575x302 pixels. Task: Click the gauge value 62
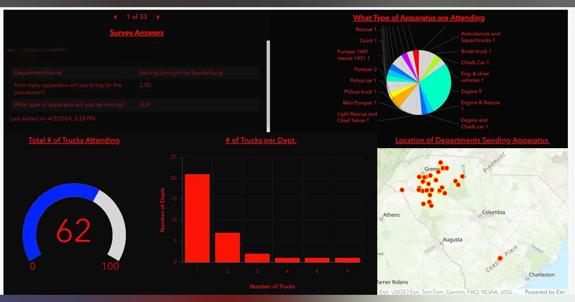pos(74,231)
